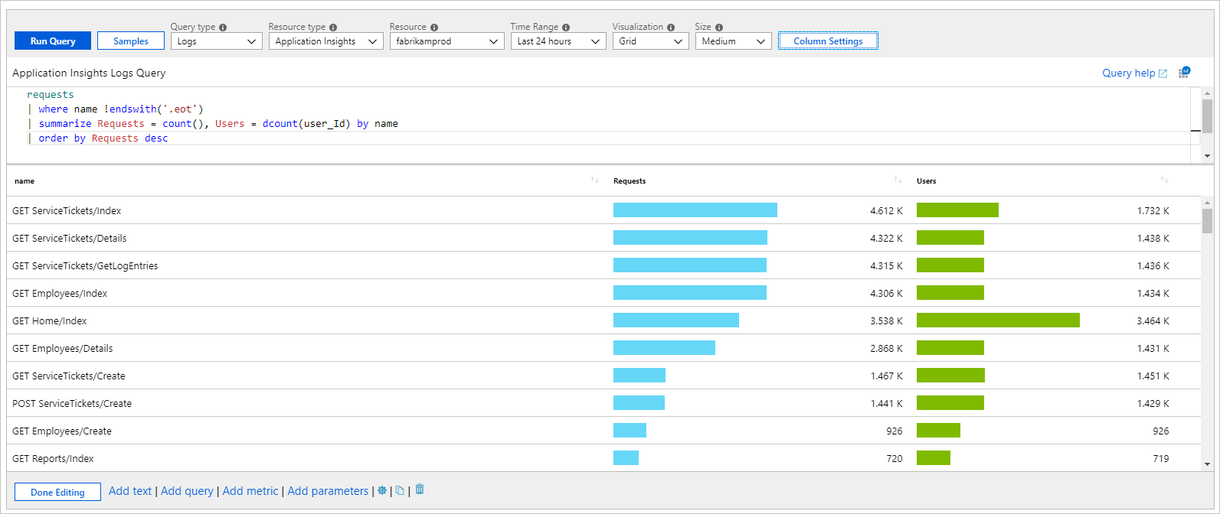
Task: Show the Time Range info icon
Action: coord(566,28)
